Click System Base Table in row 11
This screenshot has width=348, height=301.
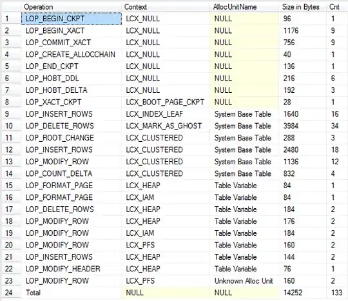tap(244, 138)
